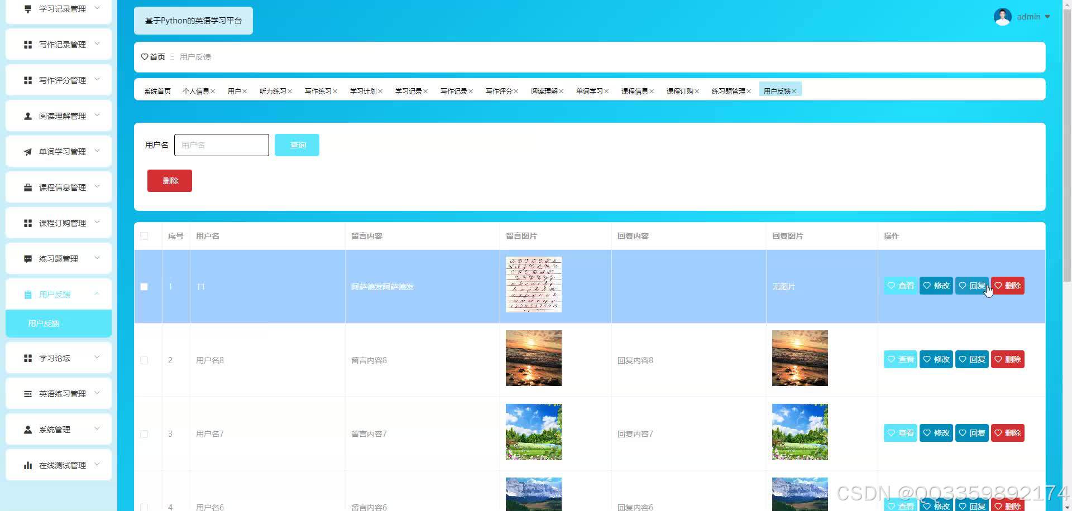Close the 听力练习 tab with its X

pos(290,91)
